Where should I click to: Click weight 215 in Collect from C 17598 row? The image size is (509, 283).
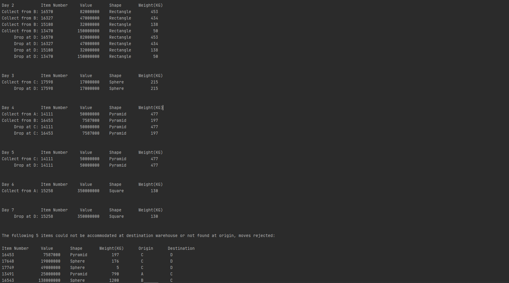tap(154, 82)
